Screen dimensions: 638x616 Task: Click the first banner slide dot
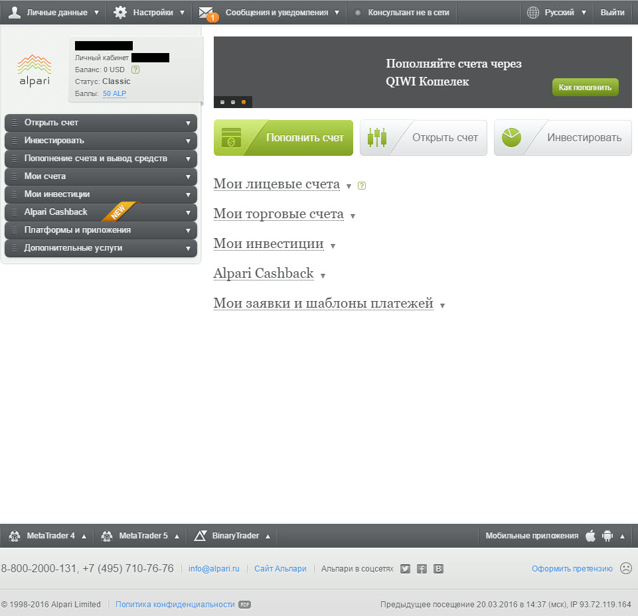222,102
